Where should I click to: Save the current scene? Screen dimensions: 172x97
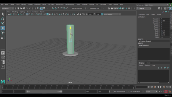[x=24, y=8]
